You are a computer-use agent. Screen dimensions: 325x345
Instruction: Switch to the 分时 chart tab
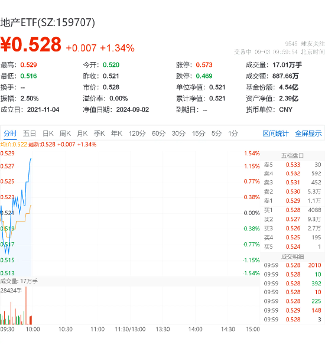[x=10, y=134]
